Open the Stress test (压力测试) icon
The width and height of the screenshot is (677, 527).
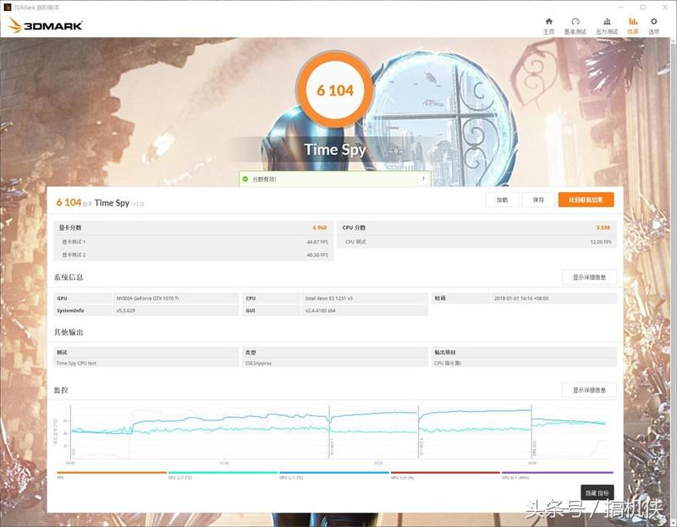(x=608, y=21)
